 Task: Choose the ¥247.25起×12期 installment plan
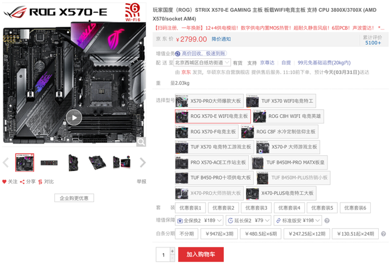[x=307, y=234]
